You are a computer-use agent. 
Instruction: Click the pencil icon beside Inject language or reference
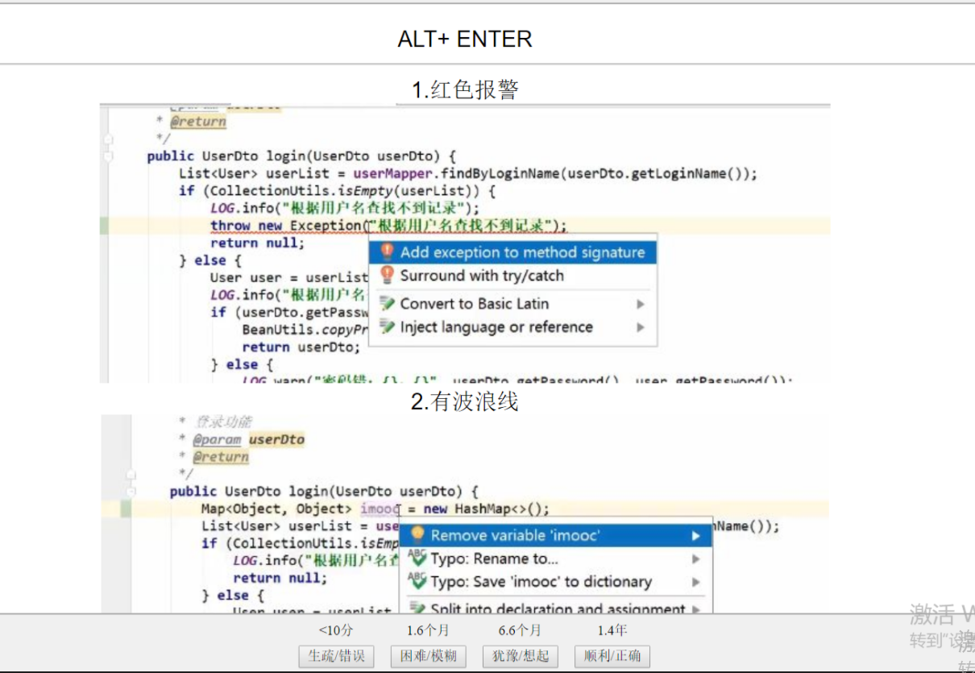click(x=388, y=327)
